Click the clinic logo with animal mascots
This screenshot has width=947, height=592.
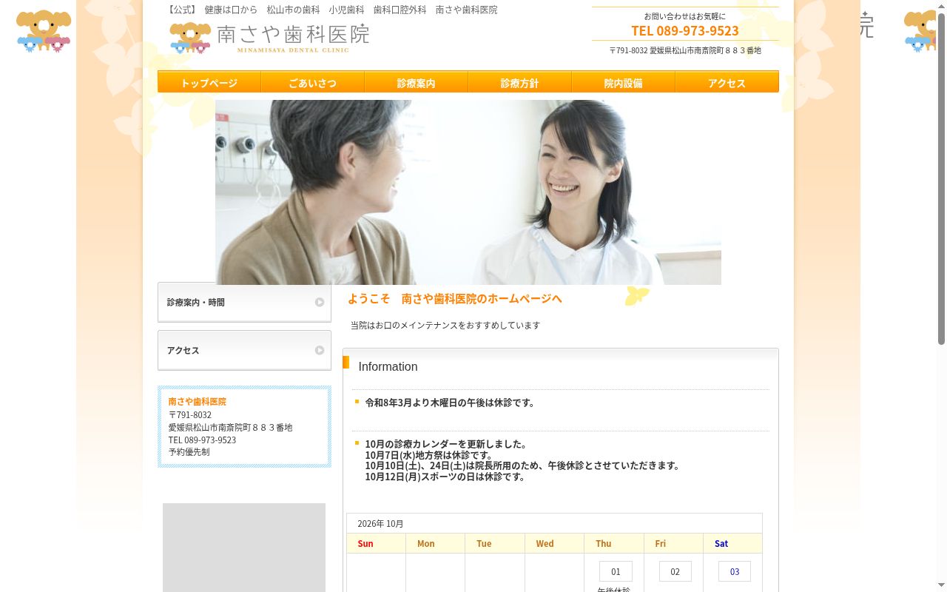pos(269,37)
